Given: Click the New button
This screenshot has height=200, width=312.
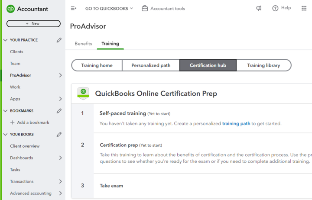Looking at the screenshot, I should tap(33, 23).
